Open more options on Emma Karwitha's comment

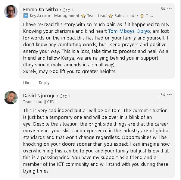pyautogui.click(x=169, y=9)
